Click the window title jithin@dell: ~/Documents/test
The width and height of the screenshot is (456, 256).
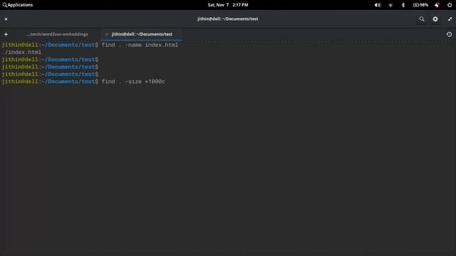pyautogui.click(x=228, y=19)
